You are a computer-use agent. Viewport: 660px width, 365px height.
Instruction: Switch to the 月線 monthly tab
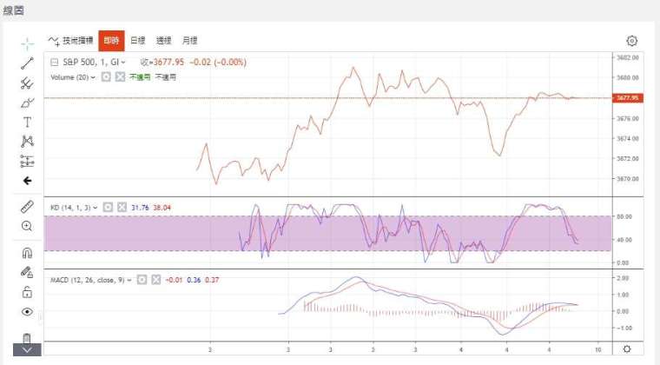190,41
